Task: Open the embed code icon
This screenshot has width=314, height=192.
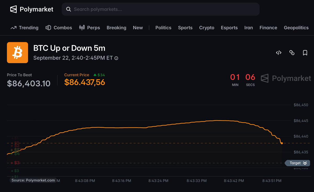Action: (x=279, y=53)
